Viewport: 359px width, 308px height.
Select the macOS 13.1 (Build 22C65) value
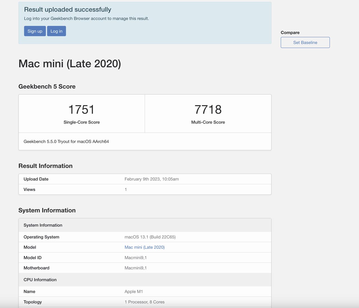coord(150,237)
